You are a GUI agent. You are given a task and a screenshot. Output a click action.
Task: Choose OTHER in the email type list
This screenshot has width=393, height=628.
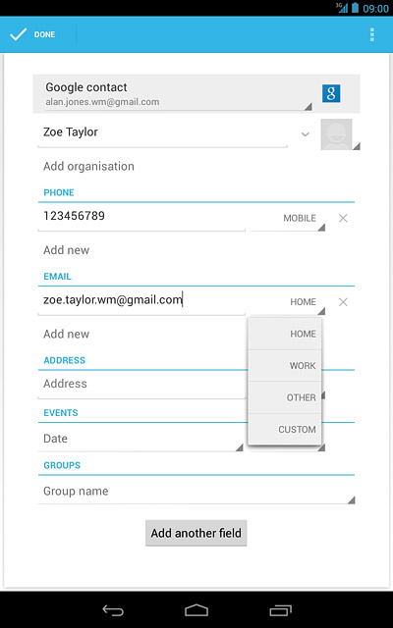point(285,397)
